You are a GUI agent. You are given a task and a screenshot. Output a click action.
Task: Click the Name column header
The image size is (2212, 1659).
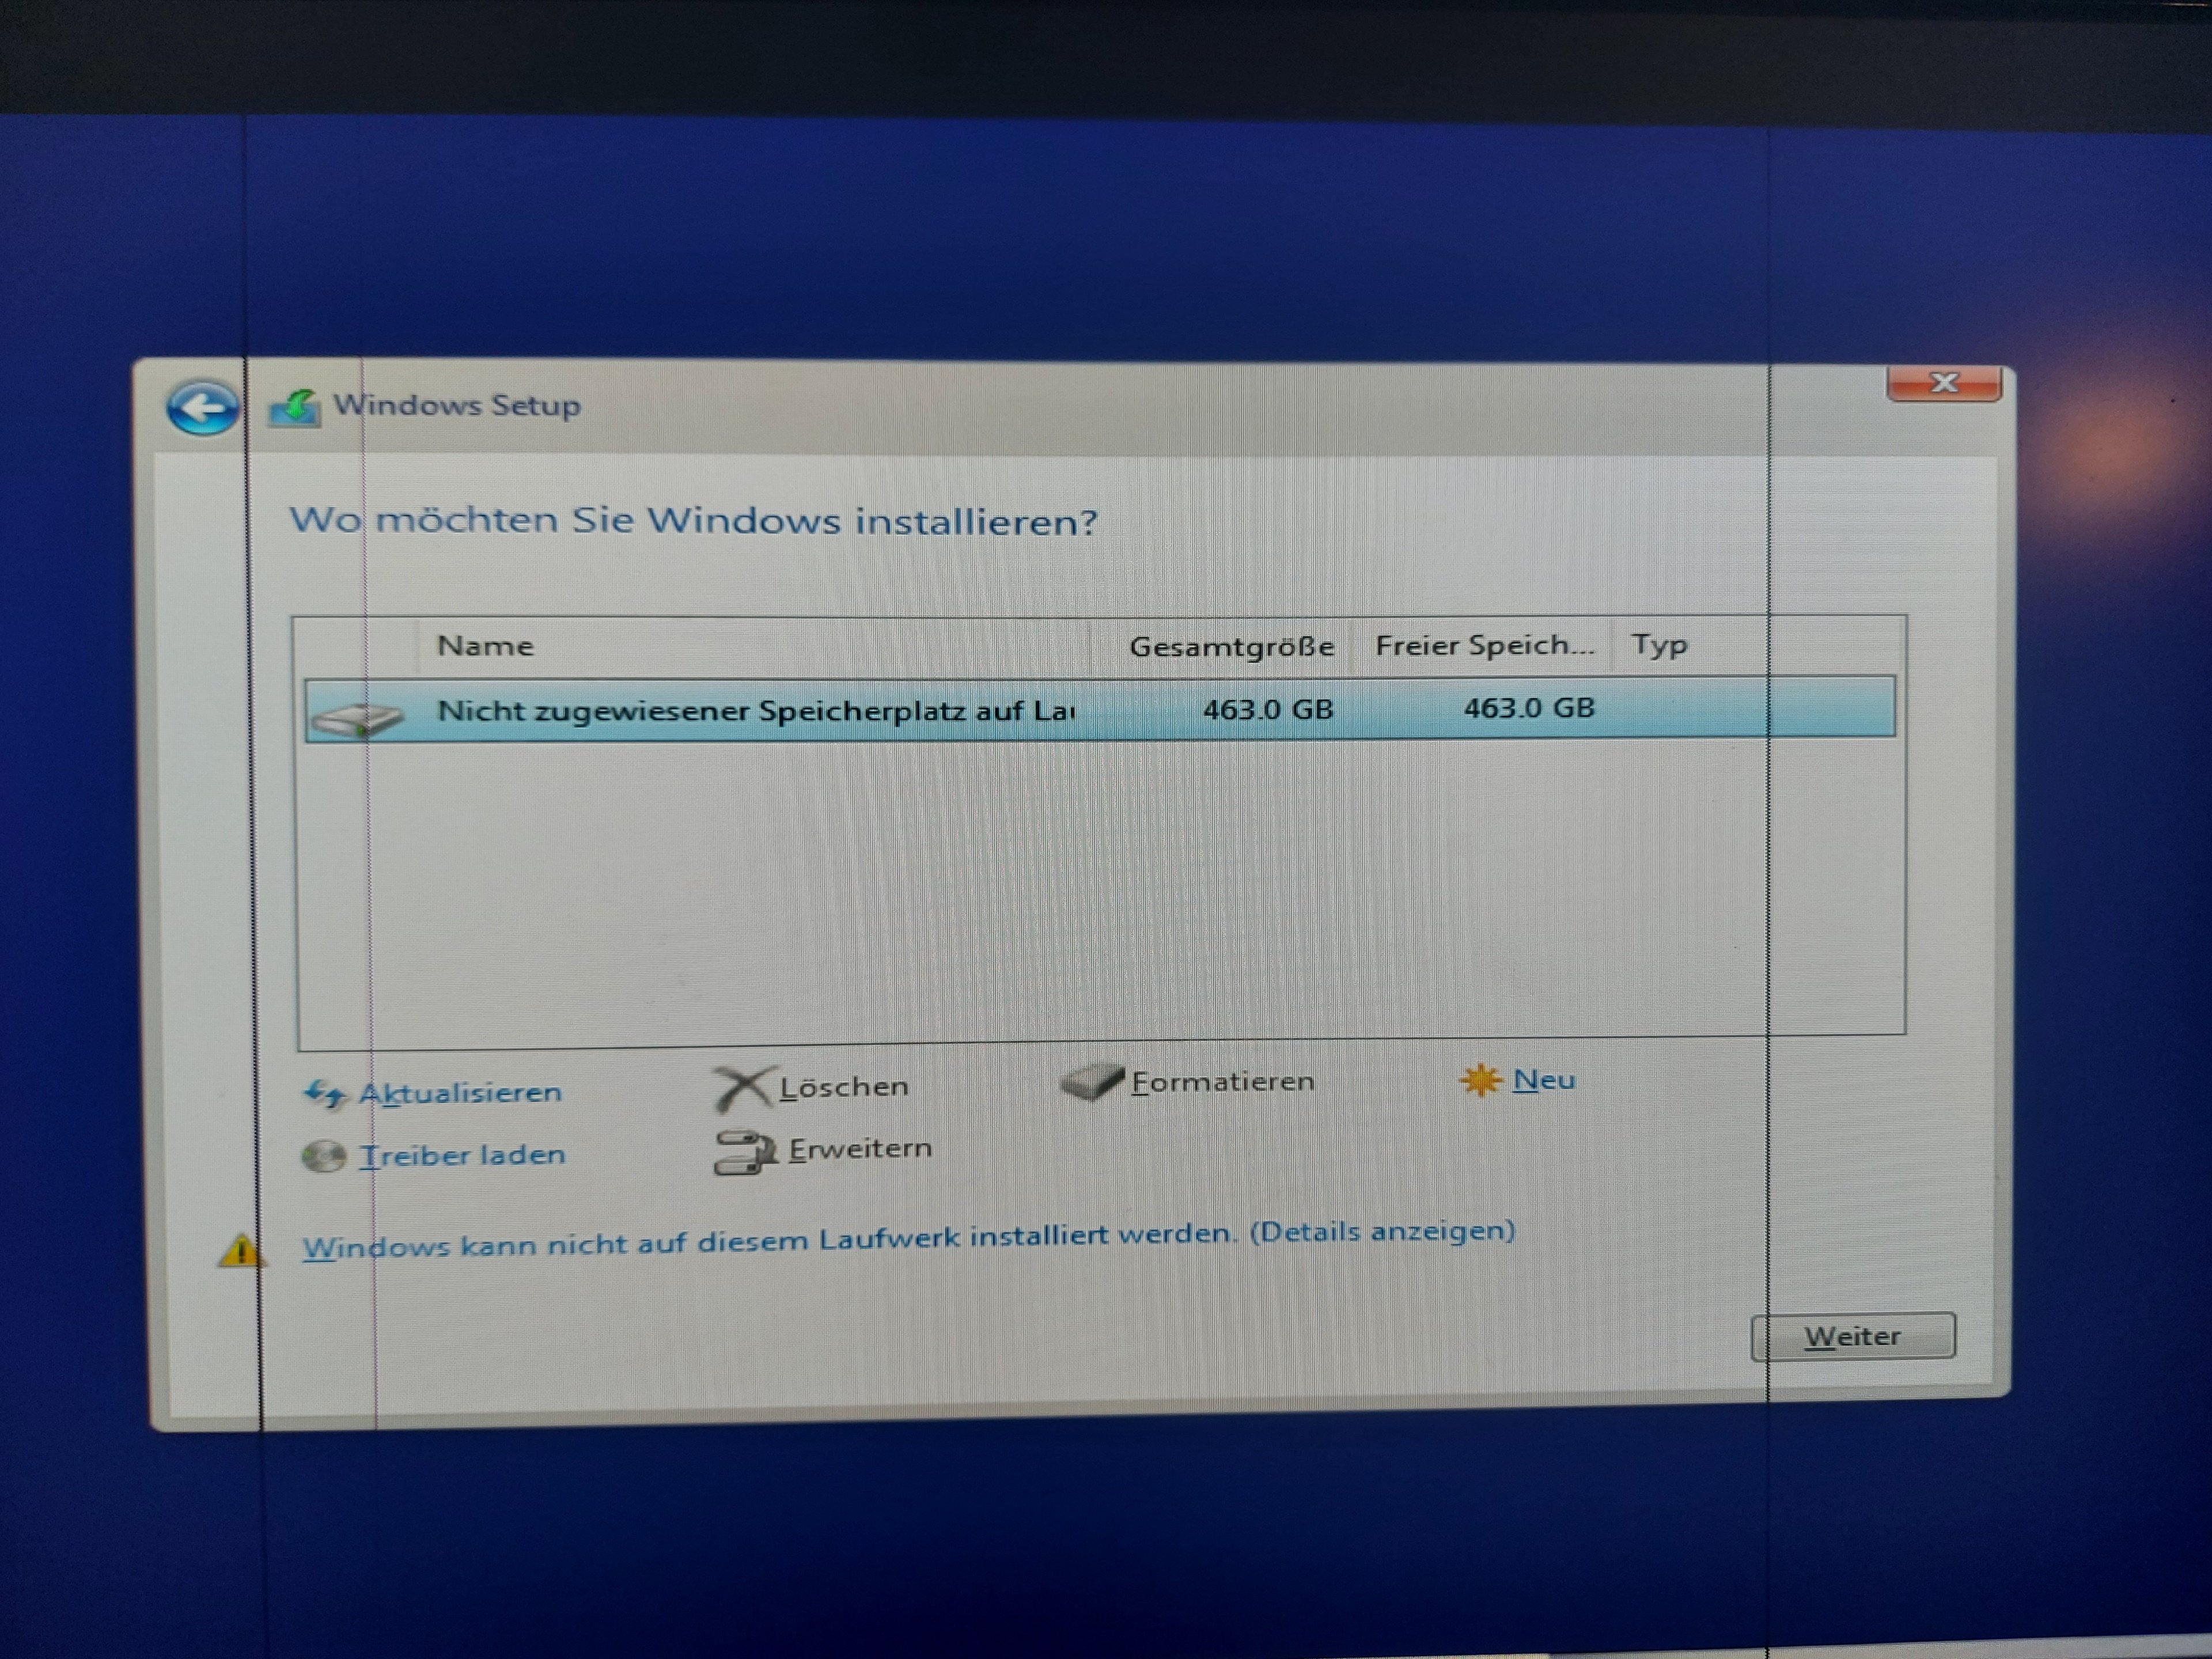(x=486, y=646)
